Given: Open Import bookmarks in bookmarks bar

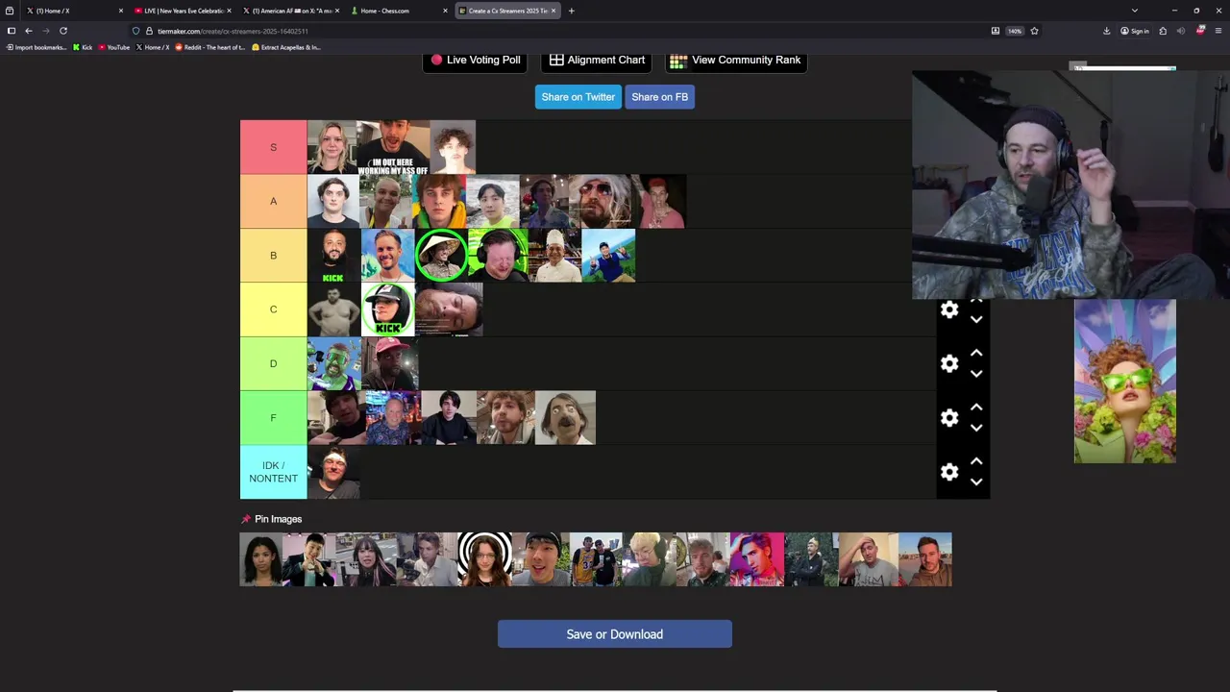Looking at the screenshot, I should coord(37,47).
